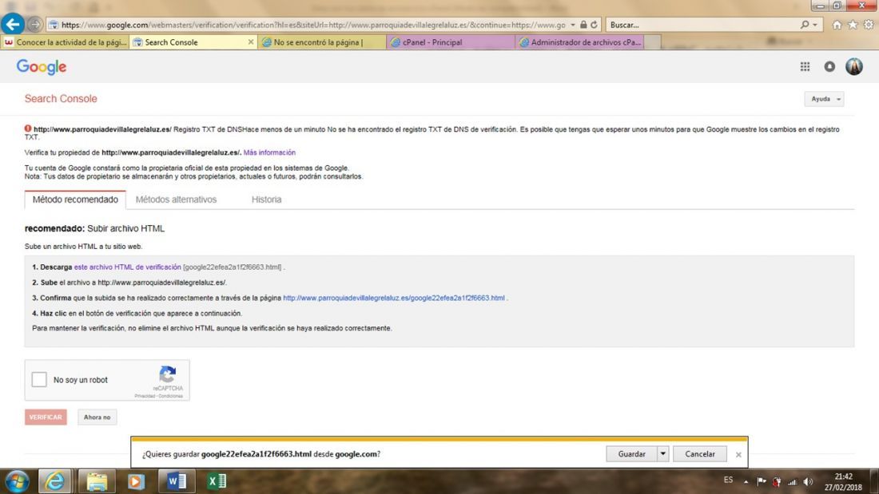The height and width of the screenshot is (494, 879).
Task: Open the Google apps grid icon
Action: (x=805, y=67)
